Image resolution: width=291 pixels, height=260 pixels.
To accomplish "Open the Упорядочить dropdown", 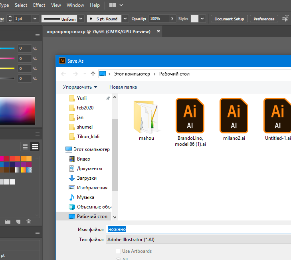I will (x=80, y=87).
